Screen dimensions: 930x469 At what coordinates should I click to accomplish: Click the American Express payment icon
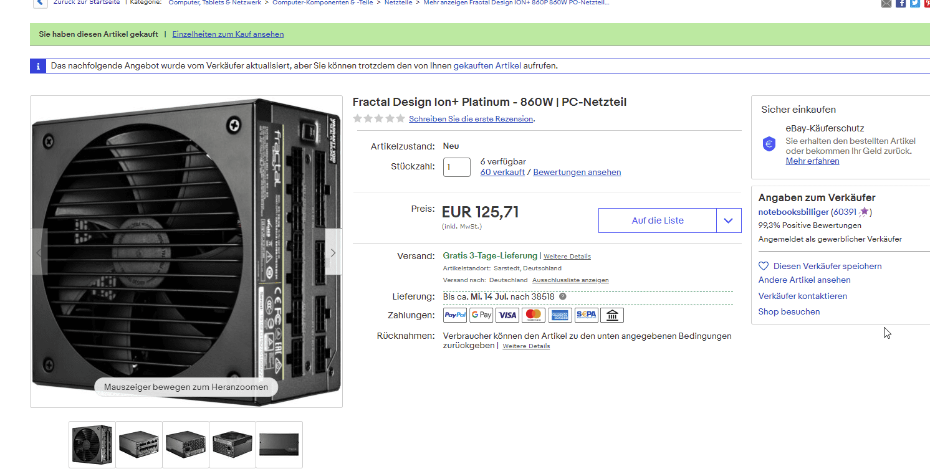tap(560, 315)
